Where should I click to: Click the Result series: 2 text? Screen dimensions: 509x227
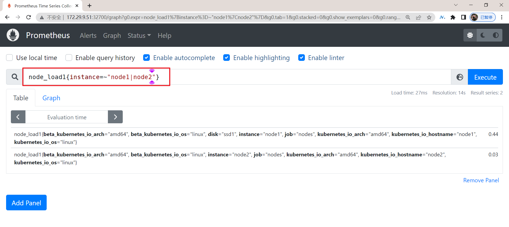486,93
